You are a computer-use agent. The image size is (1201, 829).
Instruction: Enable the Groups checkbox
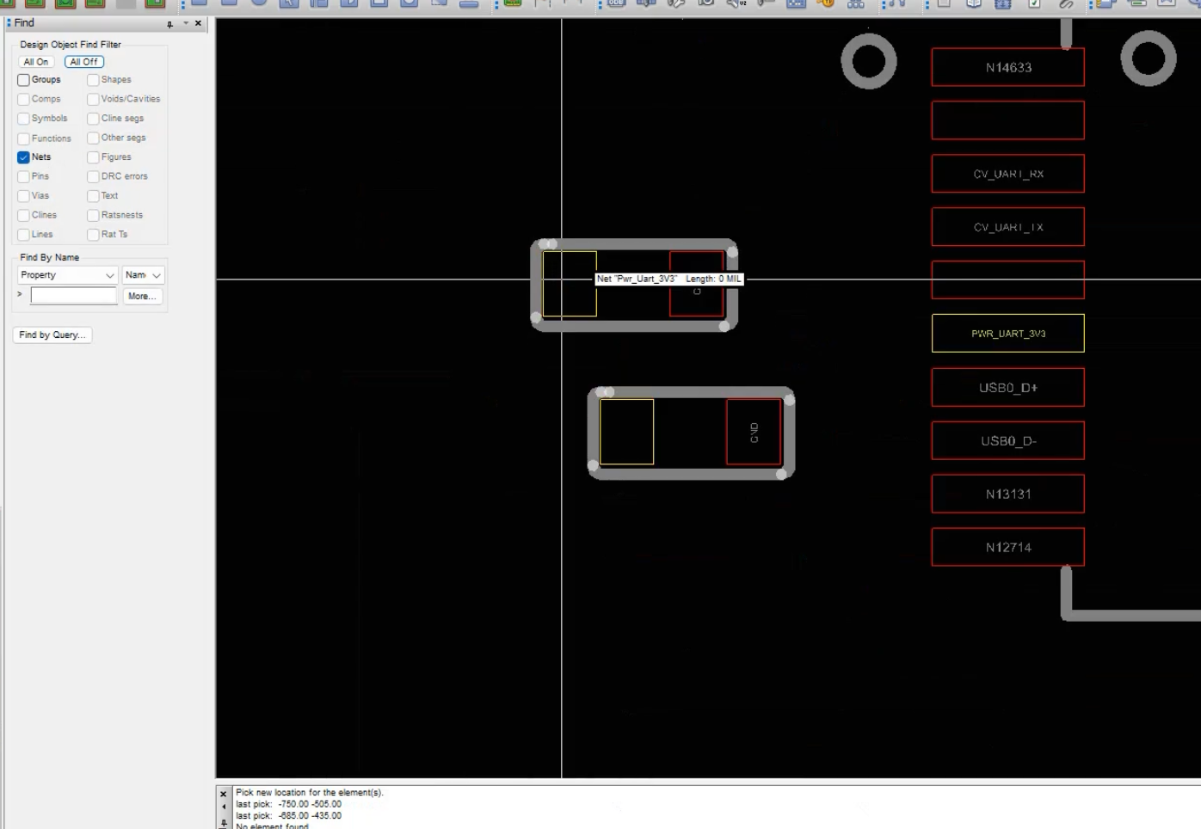coord(23,80)
